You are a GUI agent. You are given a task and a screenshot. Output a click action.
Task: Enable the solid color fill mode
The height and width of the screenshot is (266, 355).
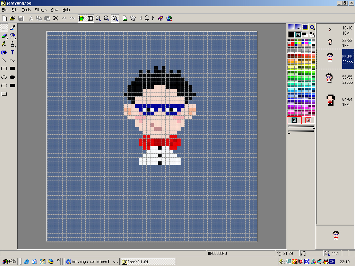[x=305, y=27]
